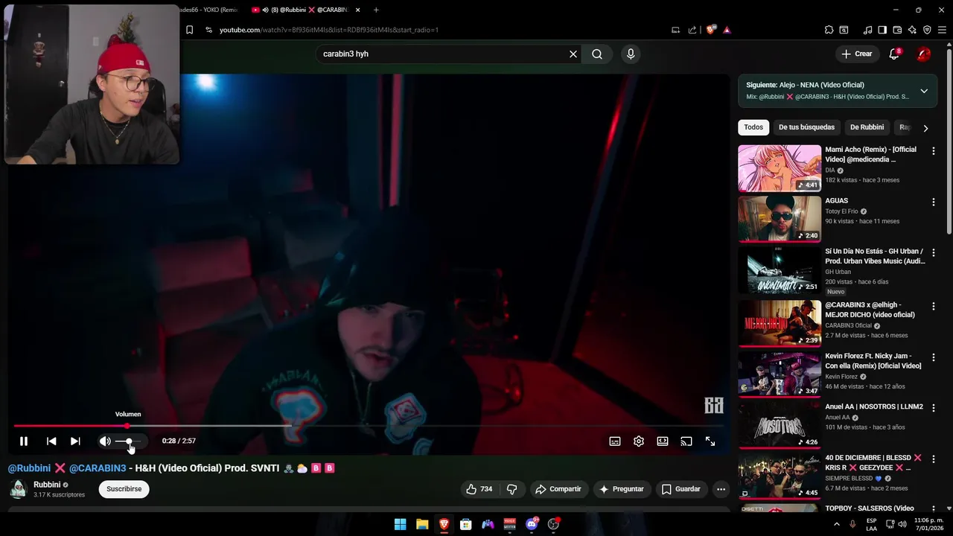The image size is (953, 536).
Task: Open 'Si Un Dia No Estás' video title
Action: coord(875,256)
